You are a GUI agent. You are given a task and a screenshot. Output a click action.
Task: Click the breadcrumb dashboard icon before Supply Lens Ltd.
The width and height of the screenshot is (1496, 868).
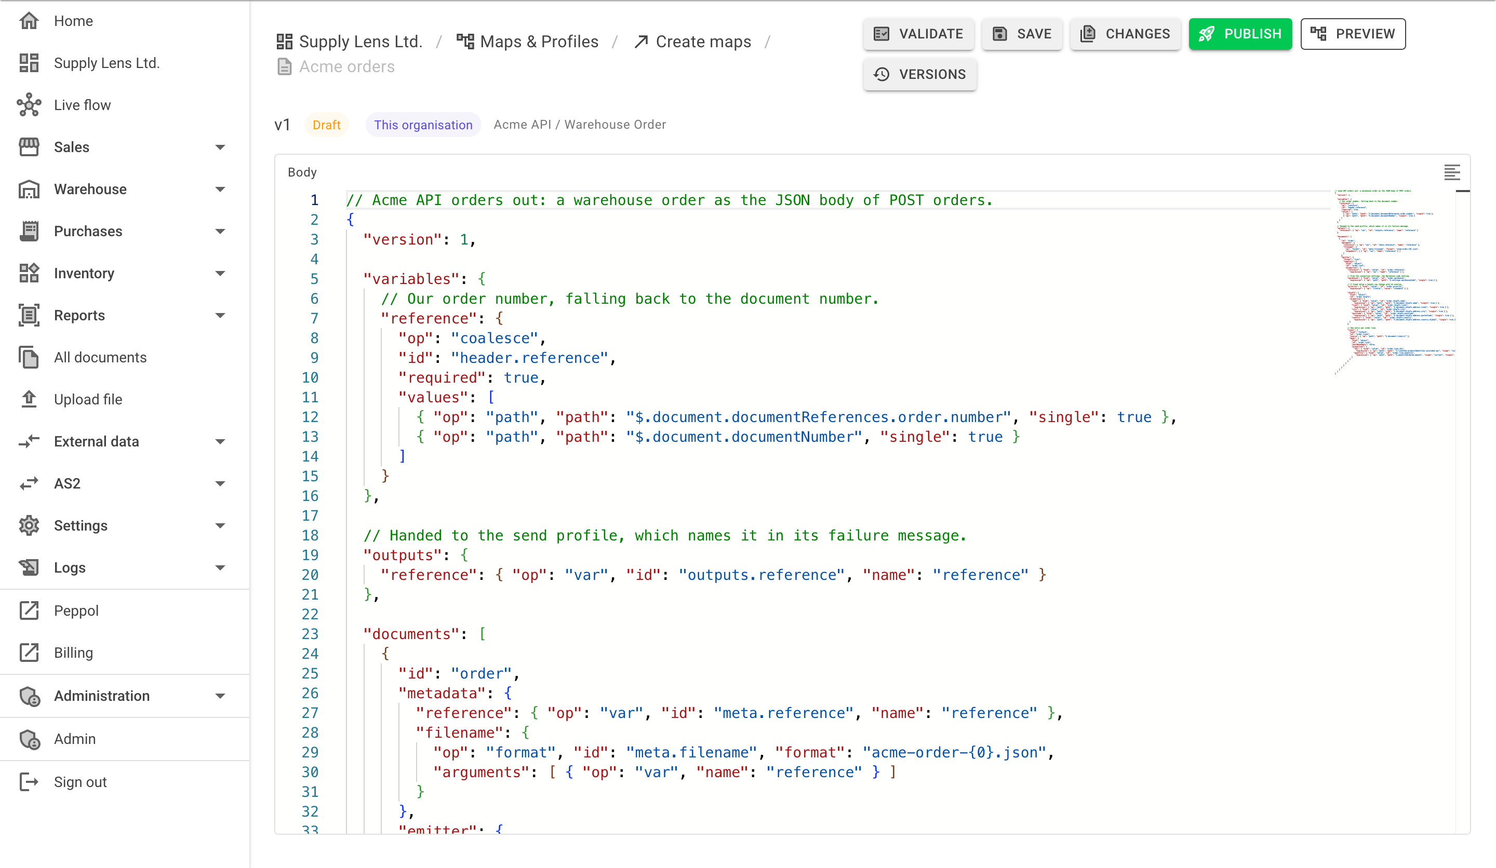point(284,42)
